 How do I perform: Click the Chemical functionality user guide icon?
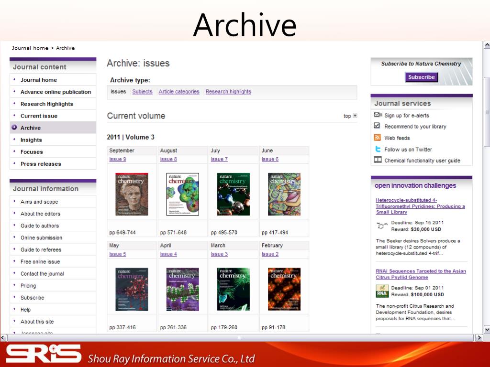tap(378, 160)
